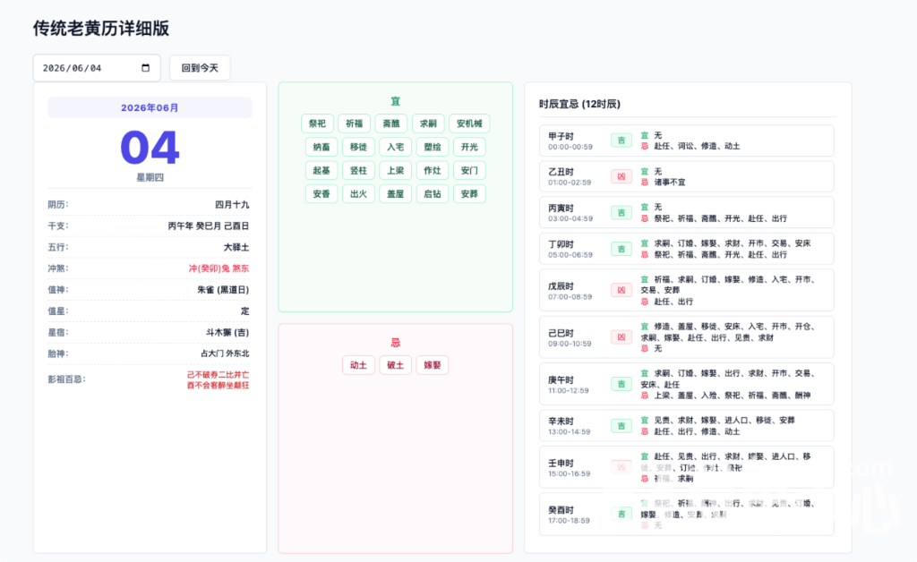The width and height of the screenshot is (917, 562).
Task: Click the 丙午年 癸巳月 己酉日 value
Action: coord(209,226)
